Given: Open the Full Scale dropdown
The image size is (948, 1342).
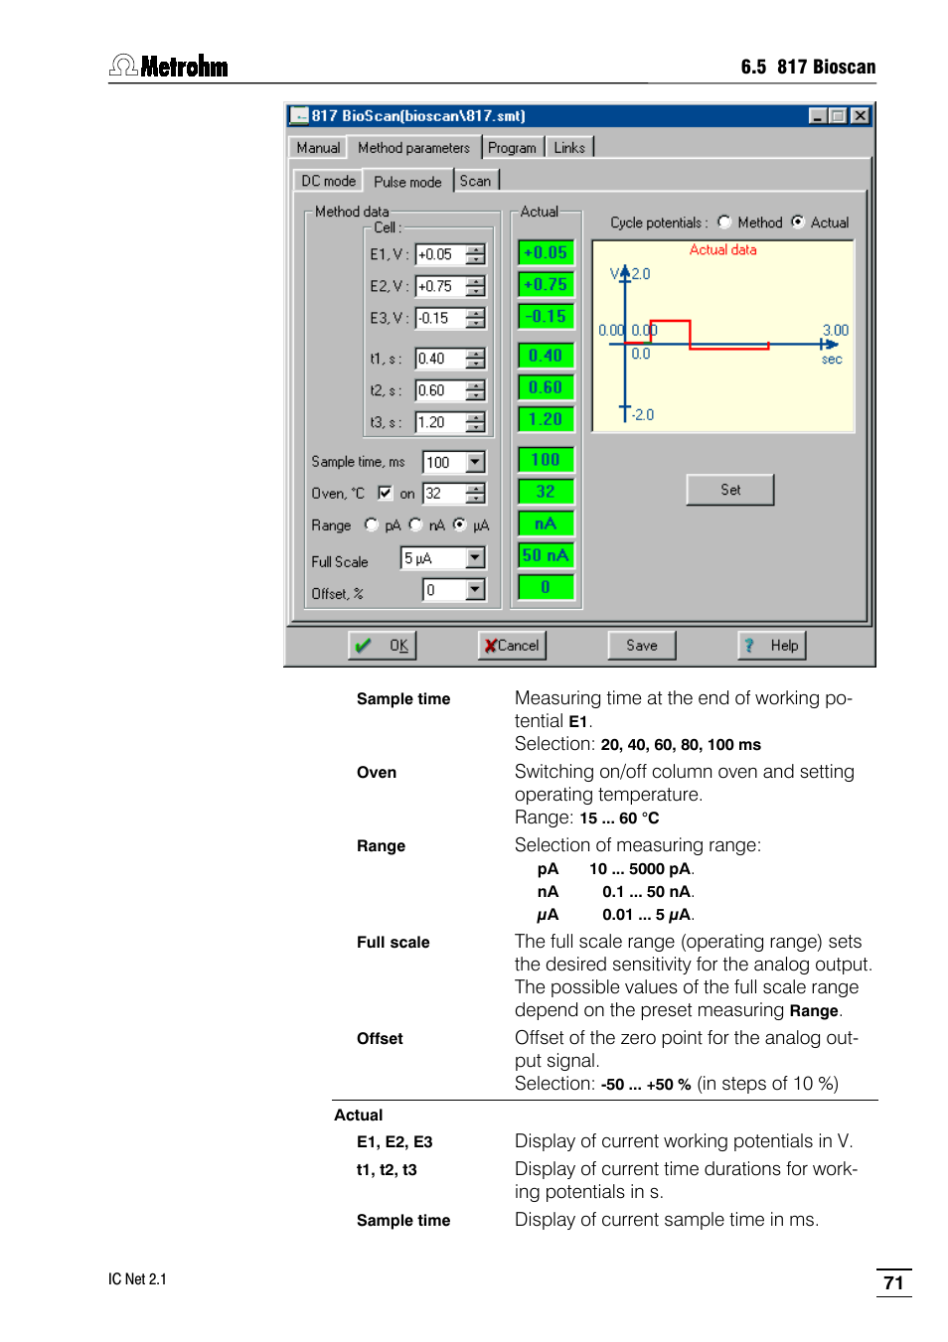Looking at the screenshot, I should coord(476,558).
